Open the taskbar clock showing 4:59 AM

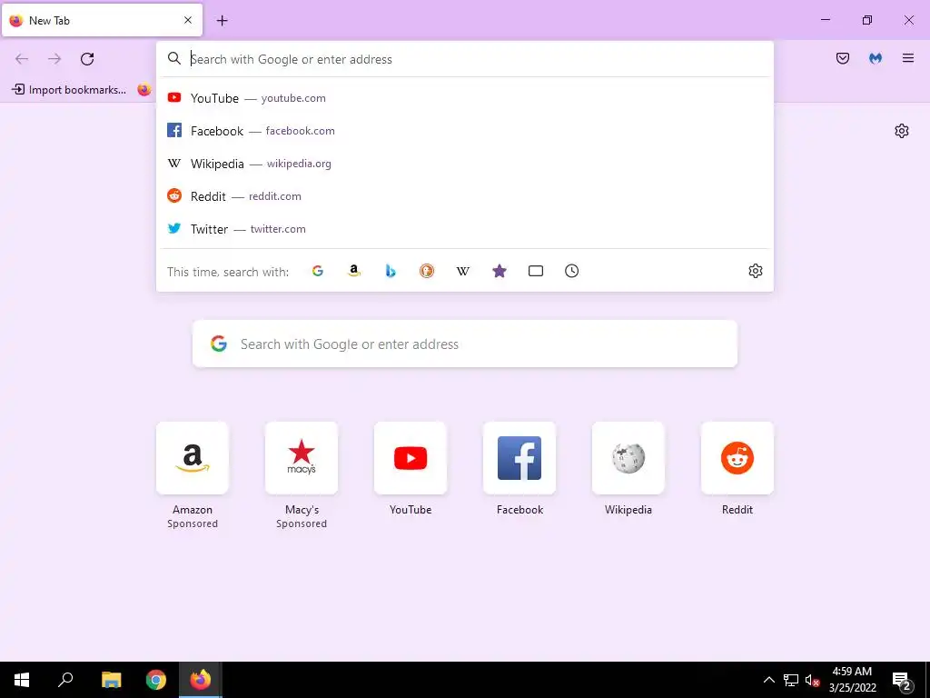point(852,680)
